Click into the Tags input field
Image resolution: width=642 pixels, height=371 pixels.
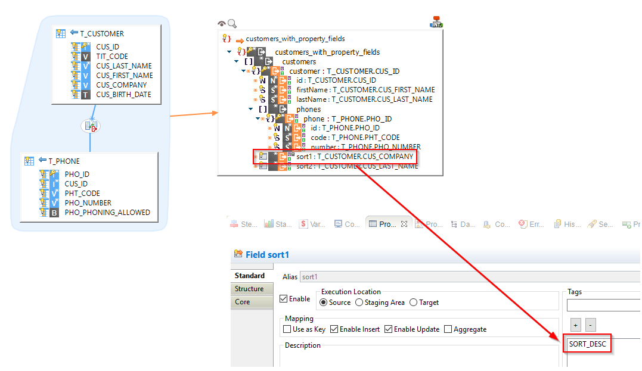(x=602, y=305)
